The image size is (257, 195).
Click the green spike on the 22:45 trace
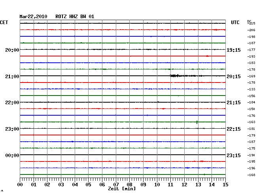tap(197, 122)
